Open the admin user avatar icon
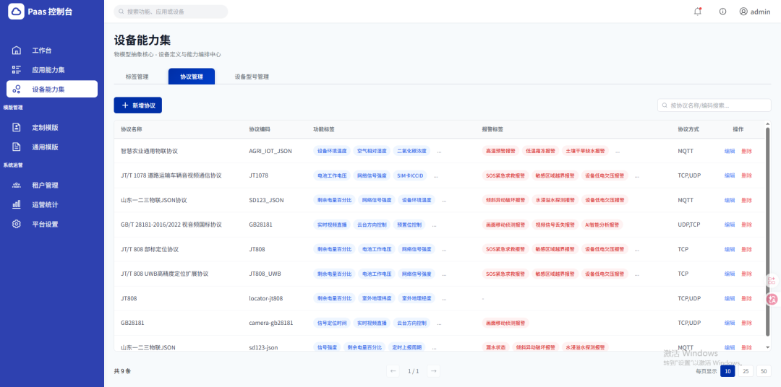The width and height of the screenshot is (781, 387). (743, 12)
